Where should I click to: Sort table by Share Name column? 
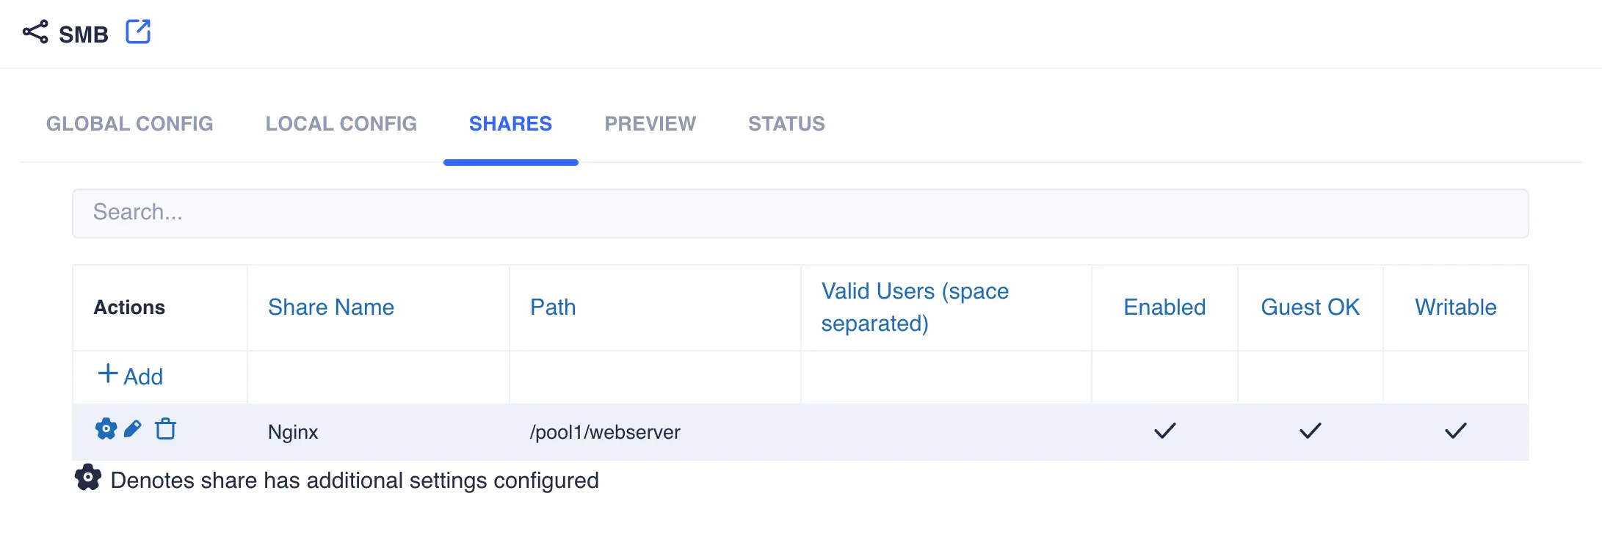click(x=331, y=307)
